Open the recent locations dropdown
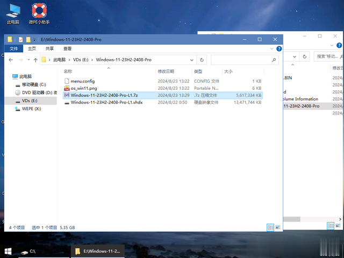This screenshot has height=258, width=344. 28,60
